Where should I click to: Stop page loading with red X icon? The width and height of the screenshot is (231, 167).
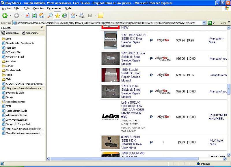tap(27, 16)
